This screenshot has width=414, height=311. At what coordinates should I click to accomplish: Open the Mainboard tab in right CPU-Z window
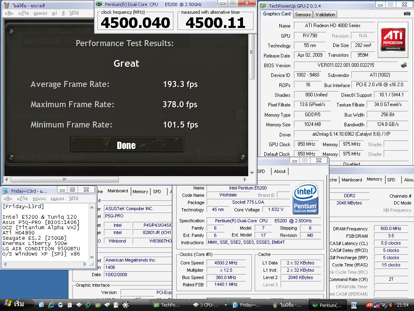tap(352, 180)
